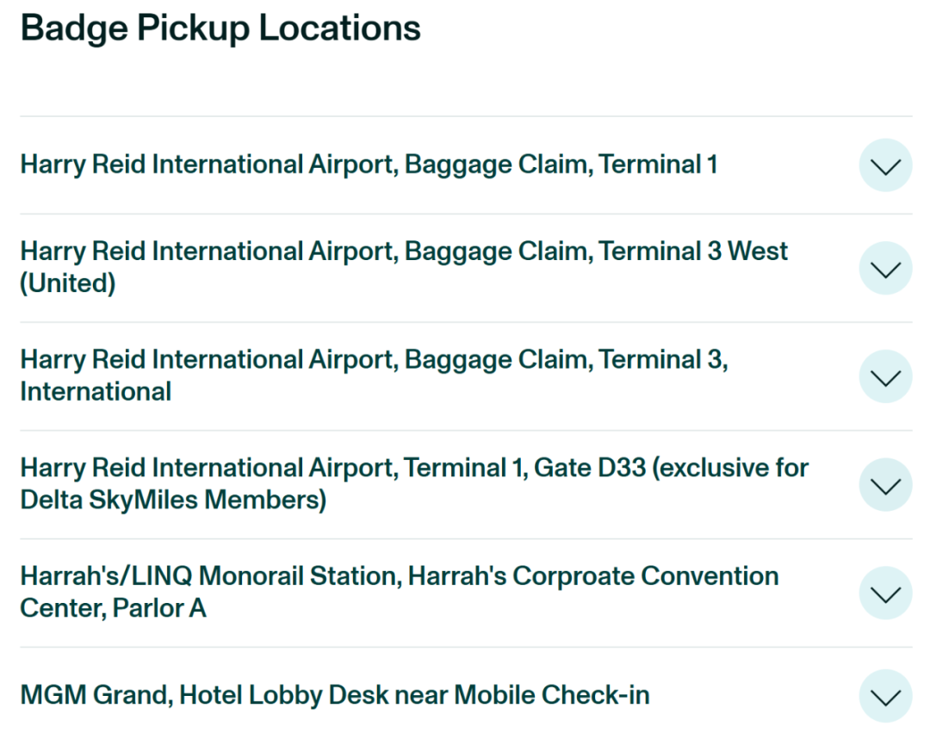This screenshot has width=930, height=733.
Task: Click the chevron icon beside MGM Grand
Action: coord(885,695)
